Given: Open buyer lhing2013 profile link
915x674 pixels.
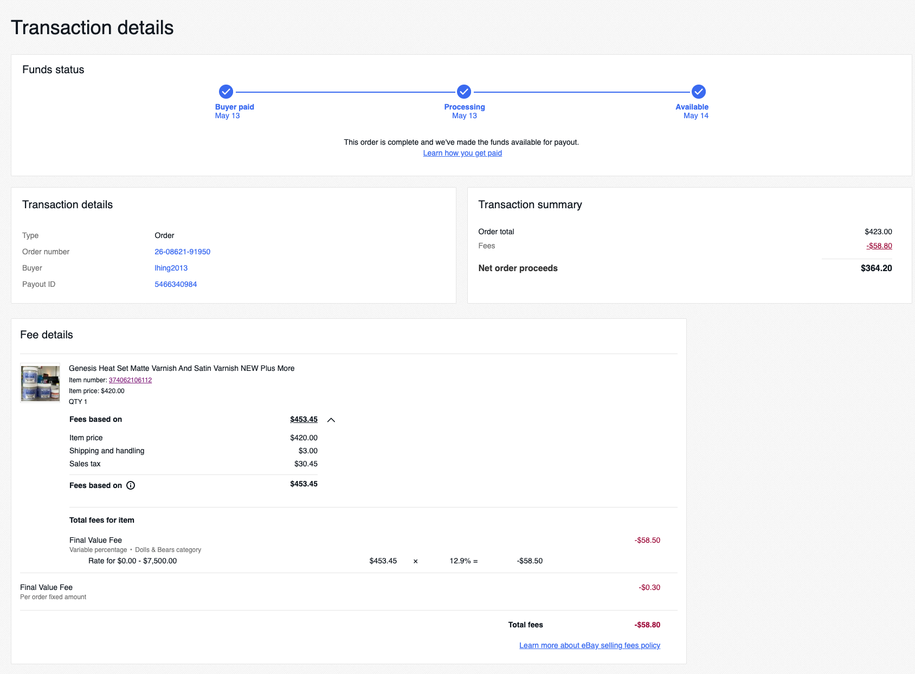Looking at the screenshot, I should click(x=171, y=268).
